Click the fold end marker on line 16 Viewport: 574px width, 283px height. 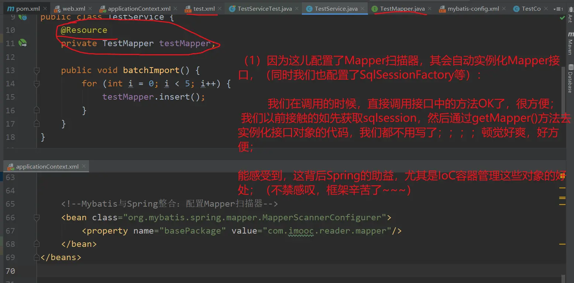click(x=37, y=110)
